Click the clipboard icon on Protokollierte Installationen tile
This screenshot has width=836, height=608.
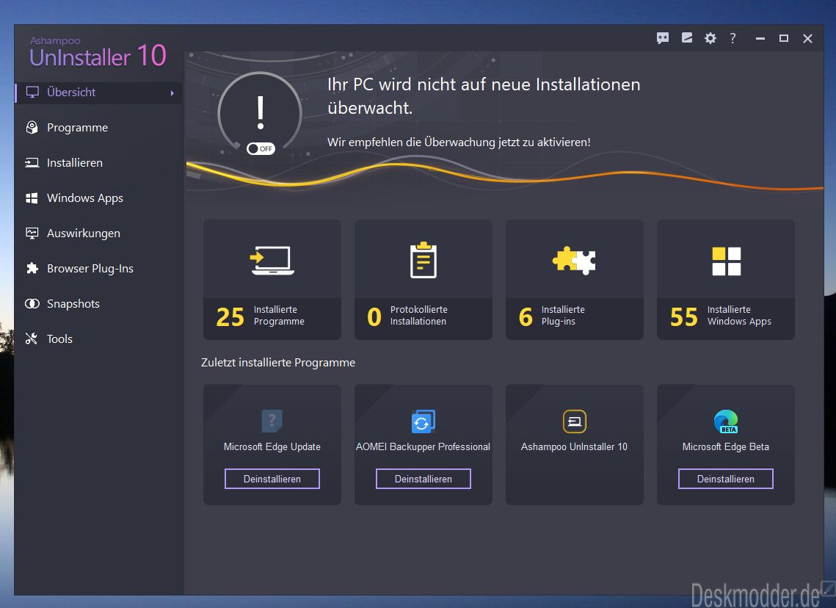pyautogui.click(x=424, y=260)
